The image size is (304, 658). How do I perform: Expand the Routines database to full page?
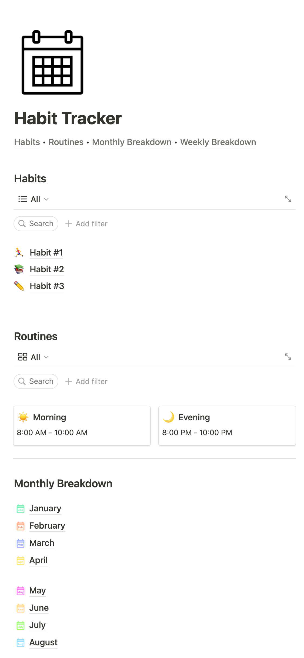(x=288, y=357)
